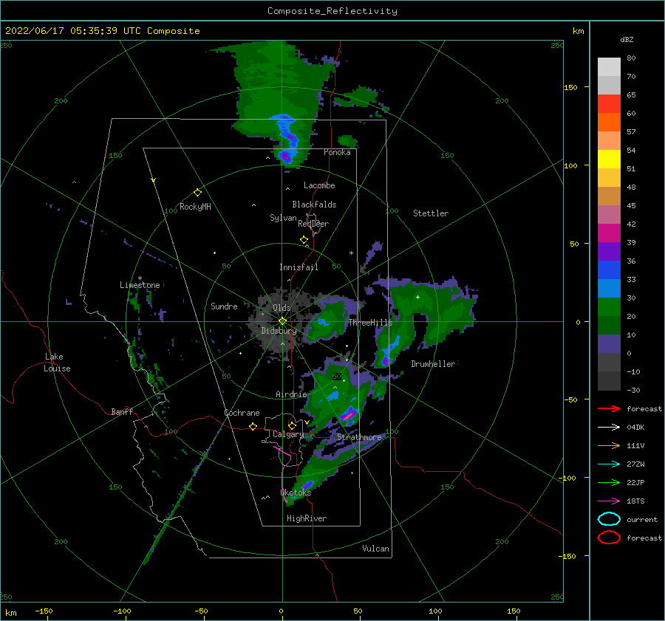The image size is (665, 621).
Task: Click the 18TS legend label
Action: pyautogui.click(x=635, y=501)
